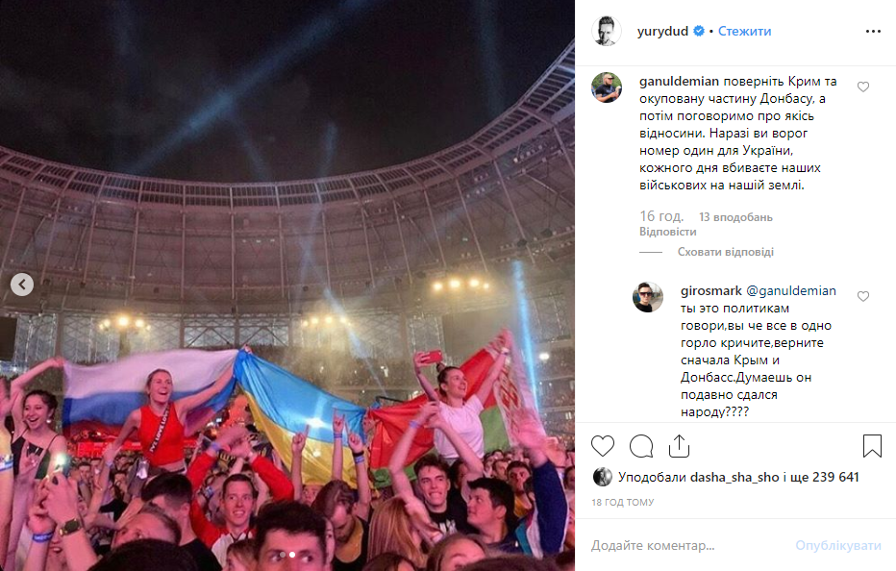
Task: Follow yurydud with 'Стежити' link
Action: (x=744, y=32)
